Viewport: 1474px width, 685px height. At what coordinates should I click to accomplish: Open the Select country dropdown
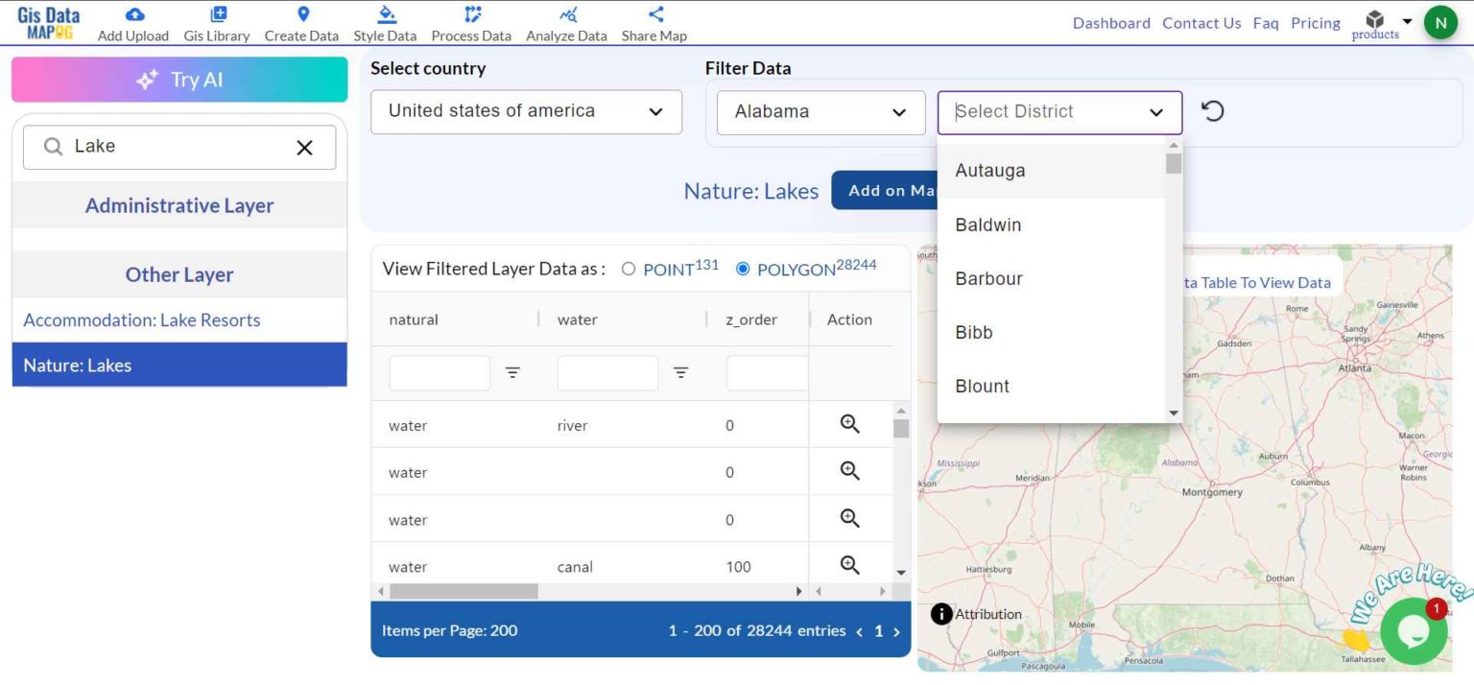point(526,111)
